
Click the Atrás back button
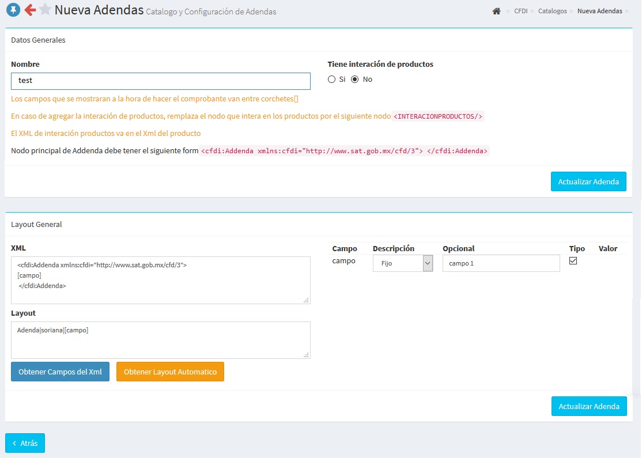pyautogui.click(x=25, y=443)
